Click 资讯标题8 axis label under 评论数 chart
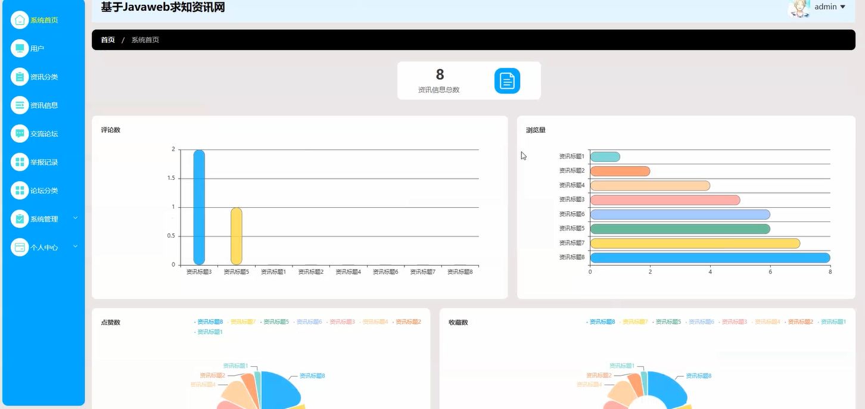This screenshot has width=865, height=409. pyautogui.click(x=460, y=272)
